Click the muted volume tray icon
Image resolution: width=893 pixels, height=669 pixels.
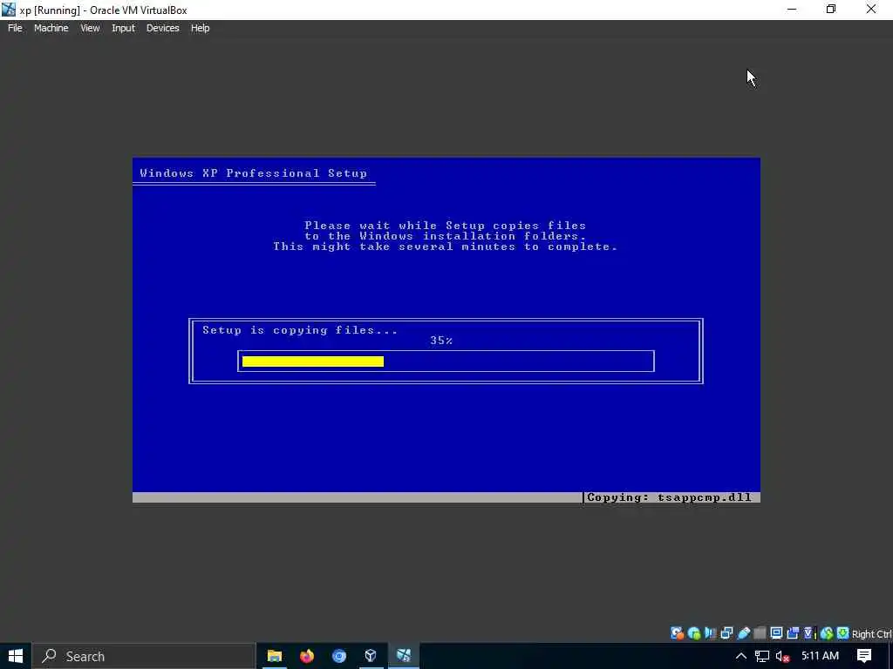coord(782,657)
